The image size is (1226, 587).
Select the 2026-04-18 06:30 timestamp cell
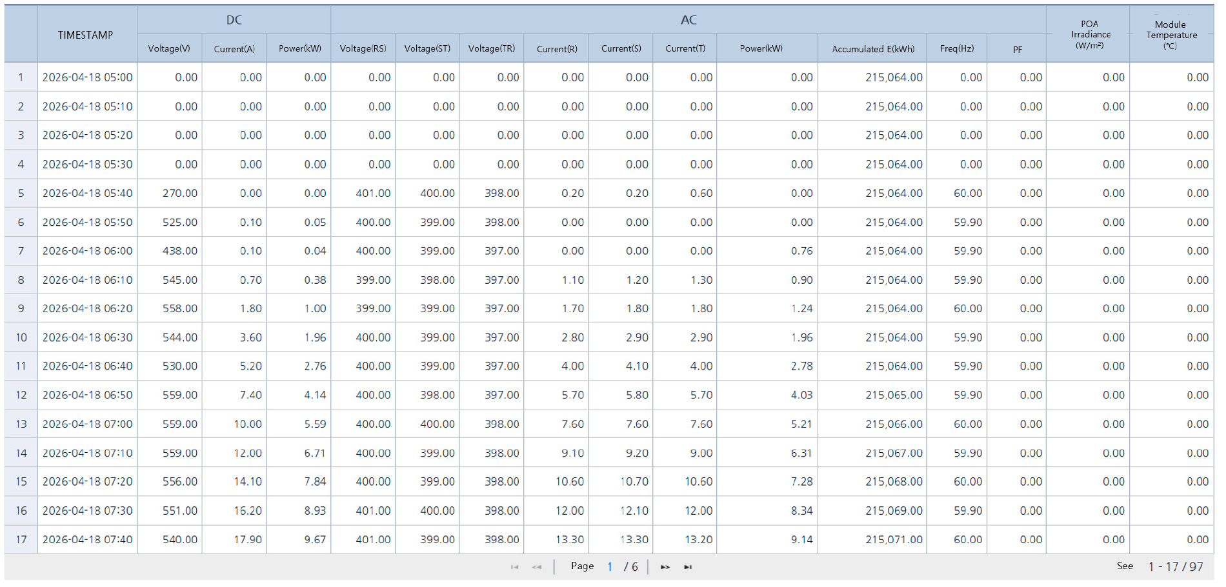[x=87, y=337]
